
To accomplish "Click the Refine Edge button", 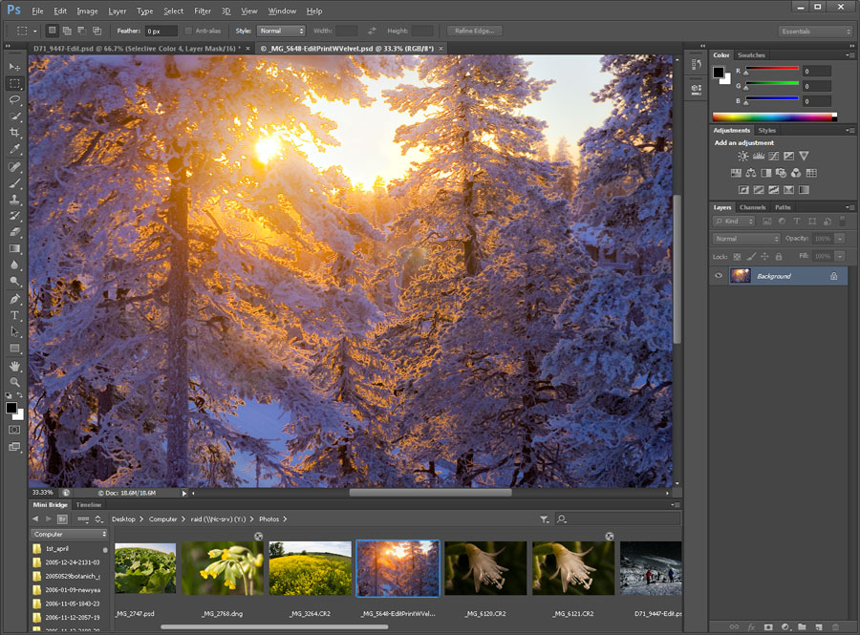I will 474,31.
